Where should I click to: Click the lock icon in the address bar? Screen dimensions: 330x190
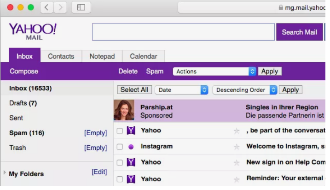pos(281,7)
